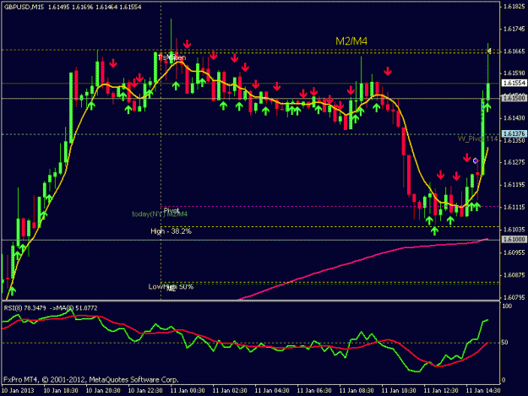Image resolution: width=528 pixels, height=396 pixels.
Task: Click the 11 Jan 00:30 time label
Action: pos(188,391)
